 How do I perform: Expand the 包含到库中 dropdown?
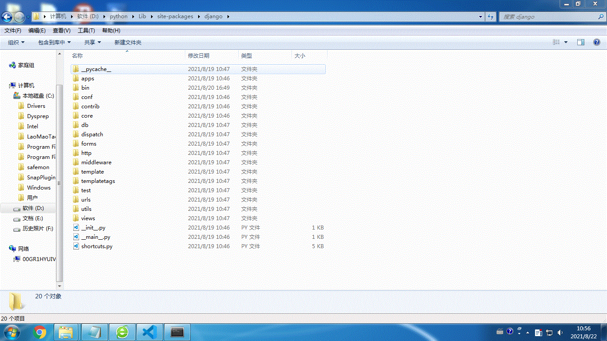pyautogui.click(x=54, y=42)
